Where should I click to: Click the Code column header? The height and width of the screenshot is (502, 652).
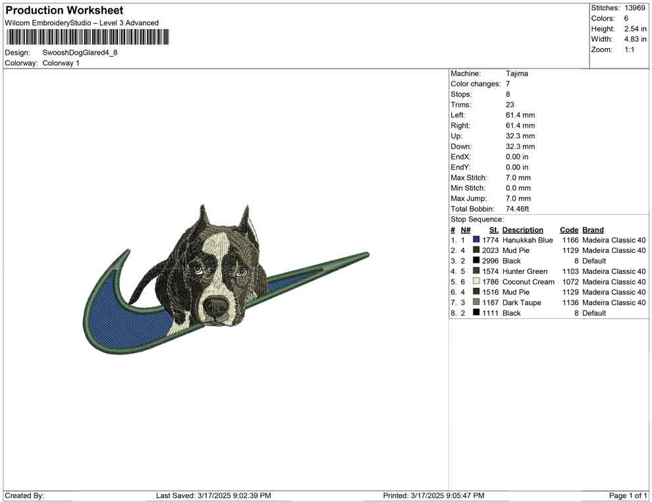pyautogui.click(x=569, y=229)
